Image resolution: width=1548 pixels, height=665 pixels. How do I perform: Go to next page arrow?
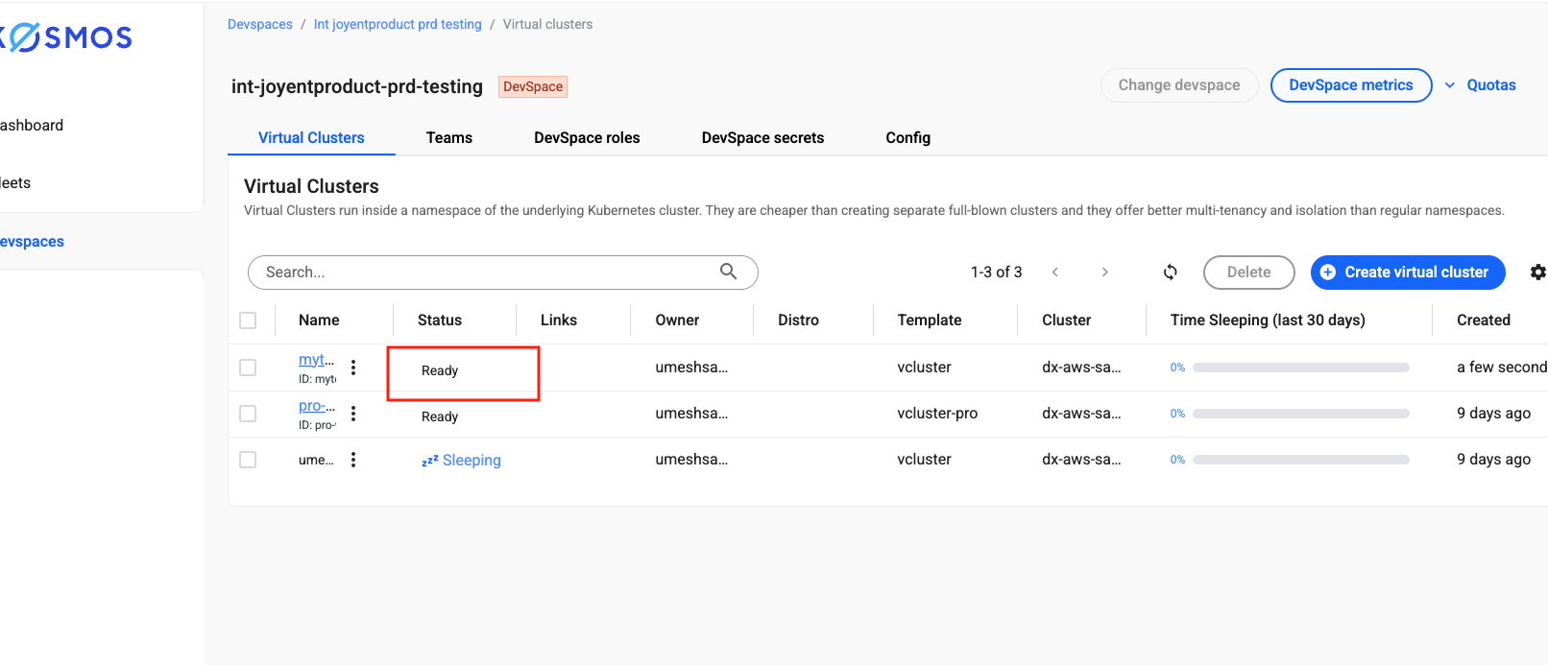click(1105, 273)
